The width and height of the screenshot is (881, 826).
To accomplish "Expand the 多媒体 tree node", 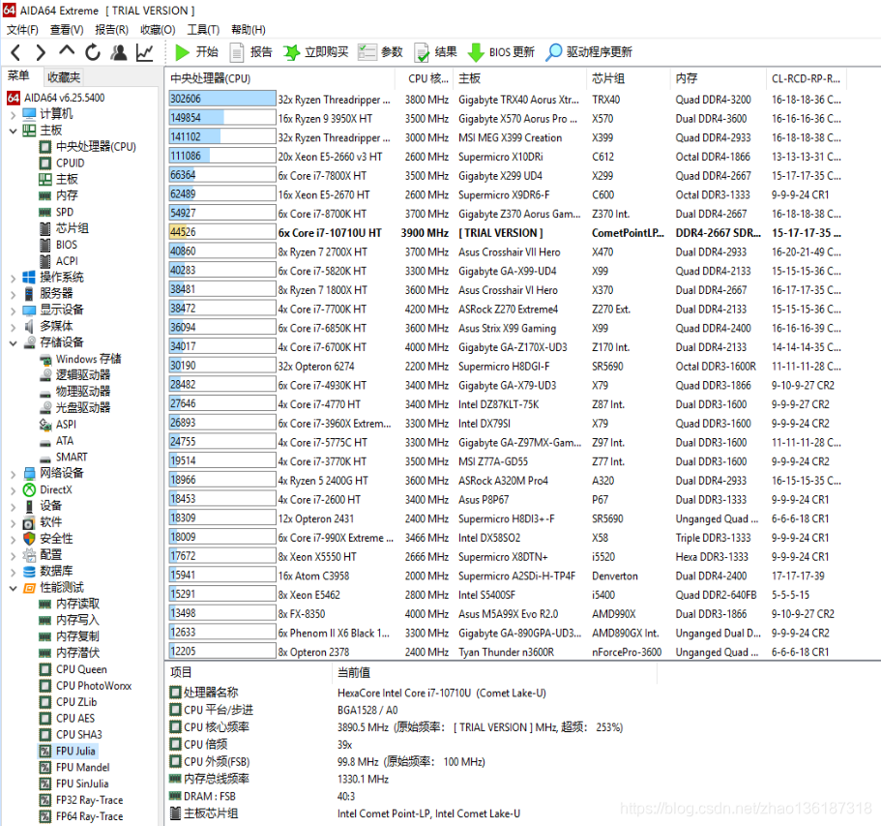I will 13,327.
